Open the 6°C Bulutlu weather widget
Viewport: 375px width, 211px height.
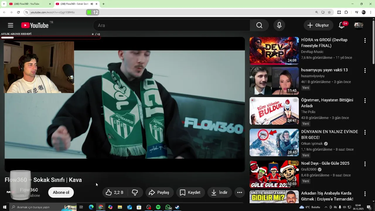[310, 207]
